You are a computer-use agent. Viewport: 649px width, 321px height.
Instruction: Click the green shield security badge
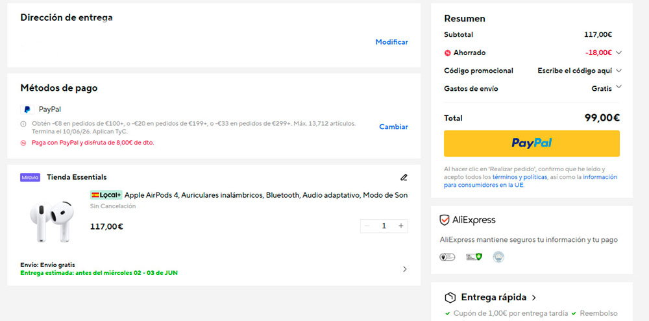(x=474, y=257)
